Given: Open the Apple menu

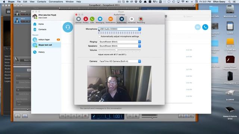Looking at the screenshot, I should coord(4,1).
